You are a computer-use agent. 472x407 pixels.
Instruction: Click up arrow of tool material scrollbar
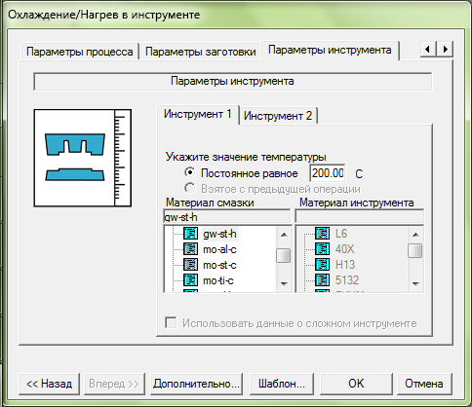click(x=415, y=235)
